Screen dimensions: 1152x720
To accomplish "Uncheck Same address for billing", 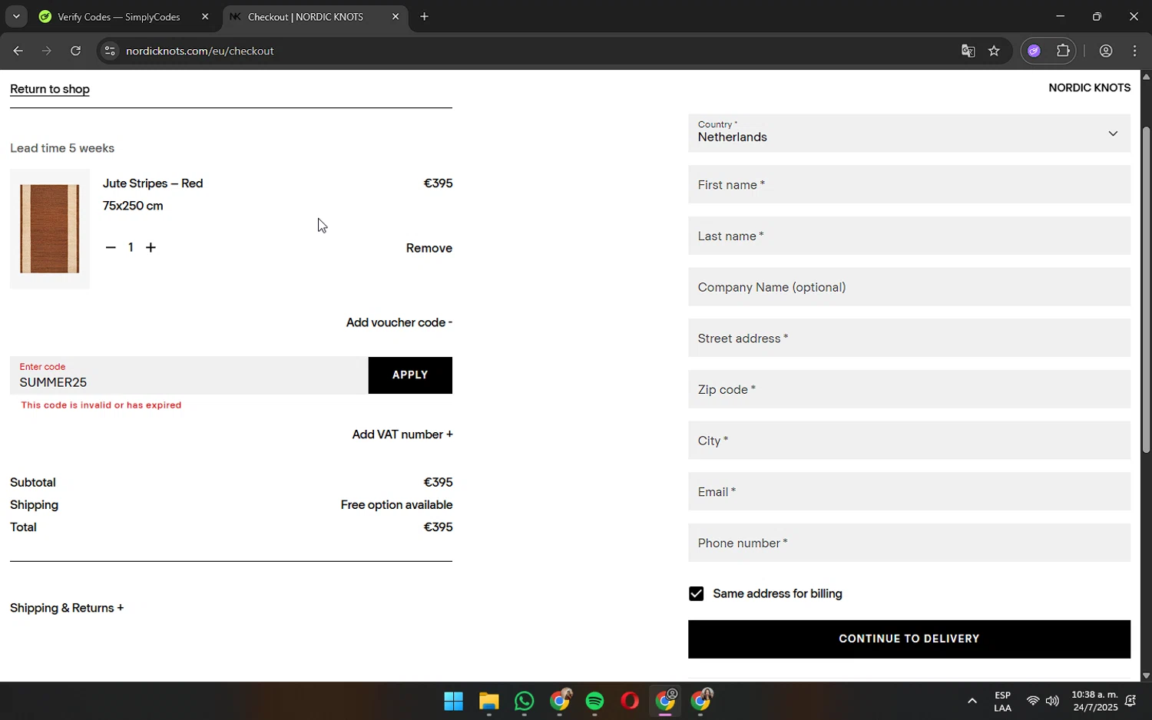I will click(x=696, y=593).
